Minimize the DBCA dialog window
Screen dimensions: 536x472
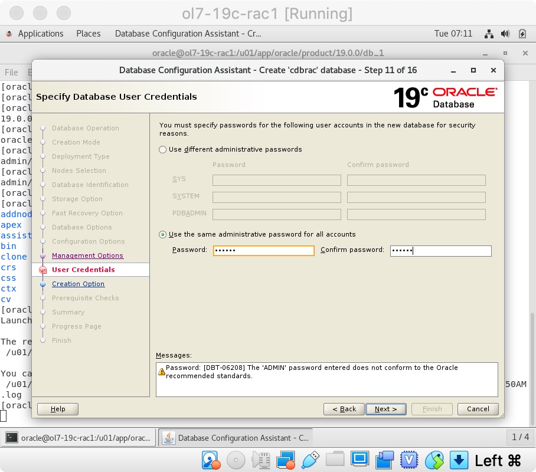pyautogui.click(x=453, y=71)
